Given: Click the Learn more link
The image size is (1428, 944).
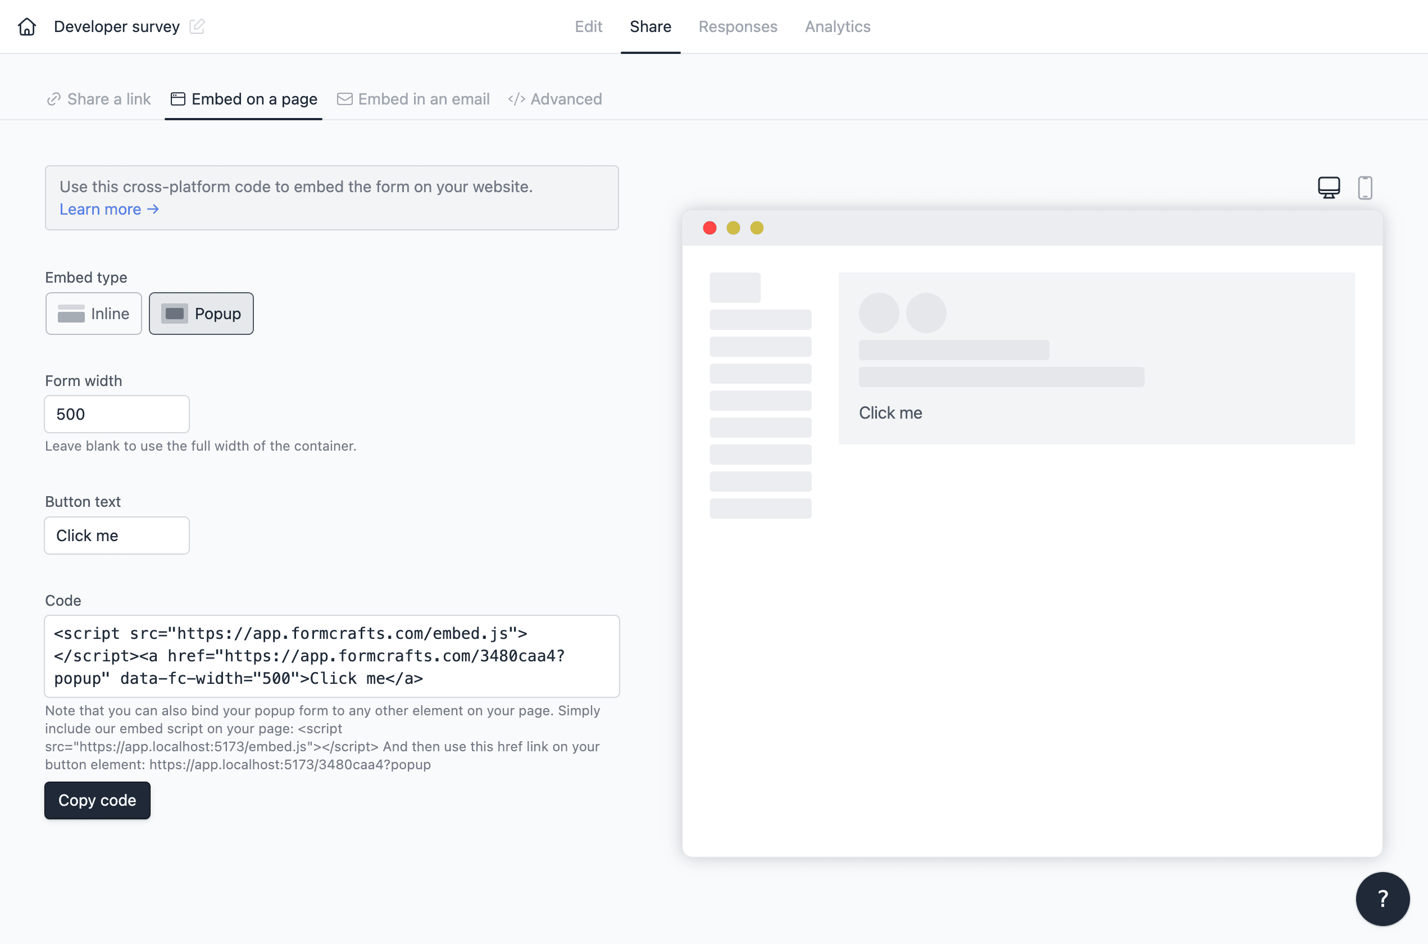Looking at the screenshot, I should click(110, 208).
